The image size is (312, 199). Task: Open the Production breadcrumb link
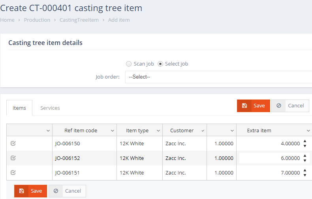(37, 20)
